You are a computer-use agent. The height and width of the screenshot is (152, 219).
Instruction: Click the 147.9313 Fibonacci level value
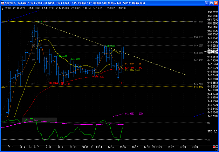[199, 60]
